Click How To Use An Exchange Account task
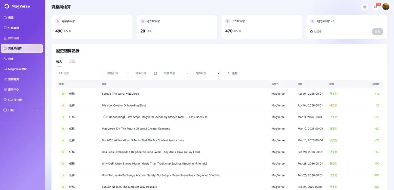 coord(161,175)
